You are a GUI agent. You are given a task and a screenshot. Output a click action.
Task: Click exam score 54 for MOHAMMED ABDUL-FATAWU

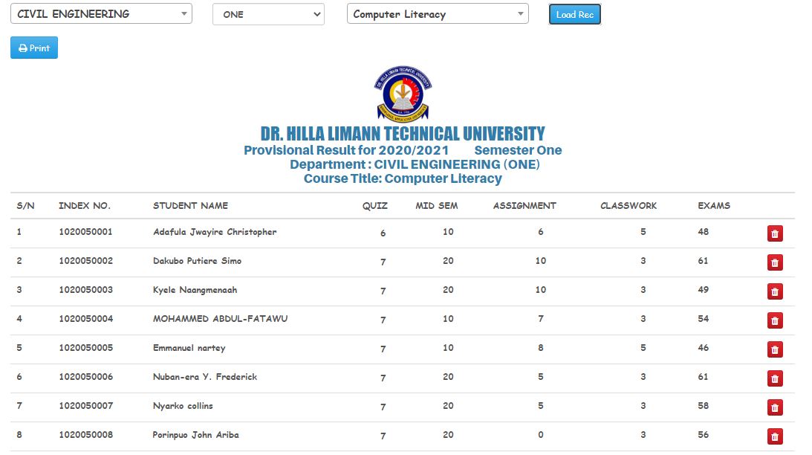click(x=704, y=319)
